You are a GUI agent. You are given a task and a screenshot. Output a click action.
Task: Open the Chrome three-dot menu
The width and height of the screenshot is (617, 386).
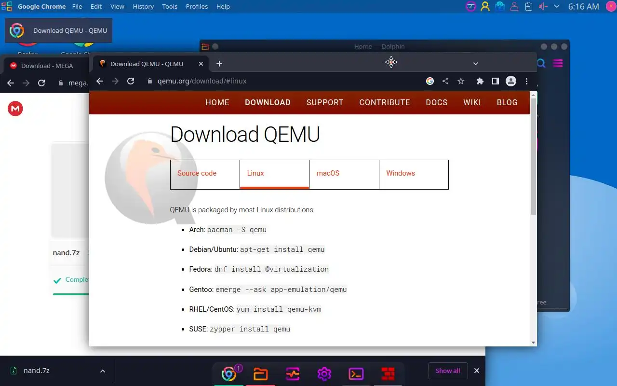point(527,81)
